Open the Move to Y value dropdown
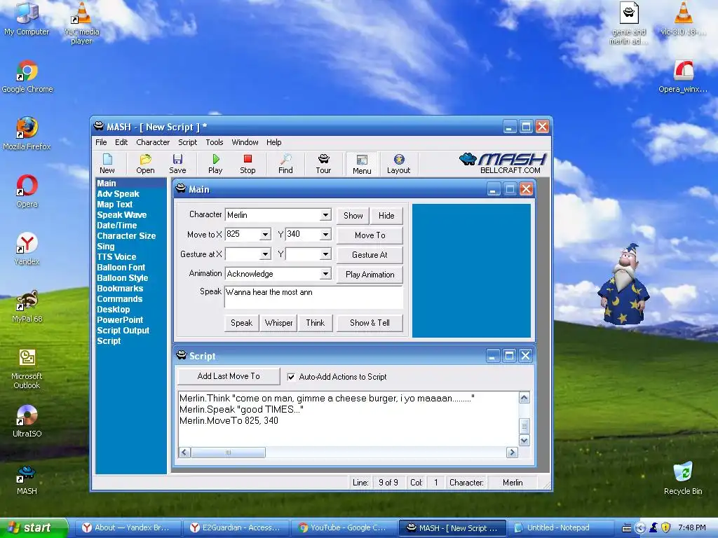718x538 pixels. pos(325,234)
